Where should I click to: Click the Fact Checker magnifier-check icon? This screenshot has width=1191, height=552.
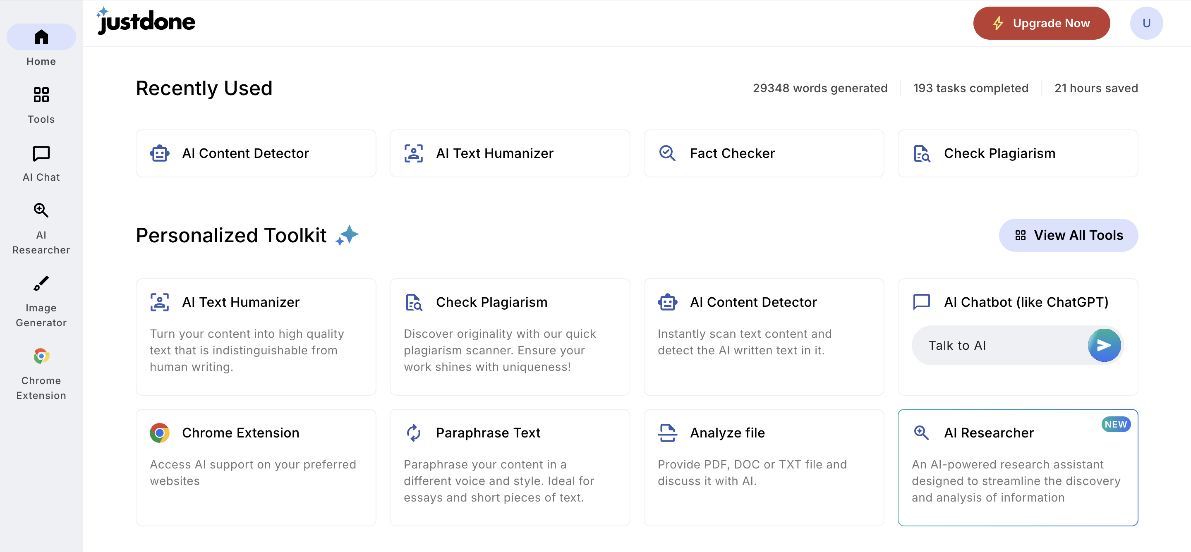(x=667, y=153)
